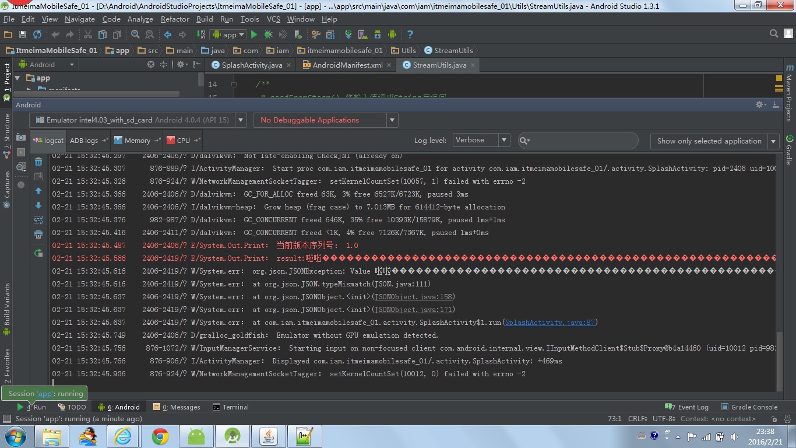Open the Gradle Console button
The width and height of the screenshot is (796, 448).
[x=749, y=407]
